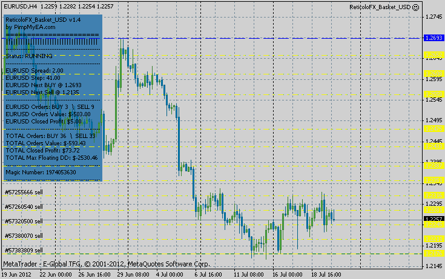Select the yellow 1.2387 price level label

433,165
